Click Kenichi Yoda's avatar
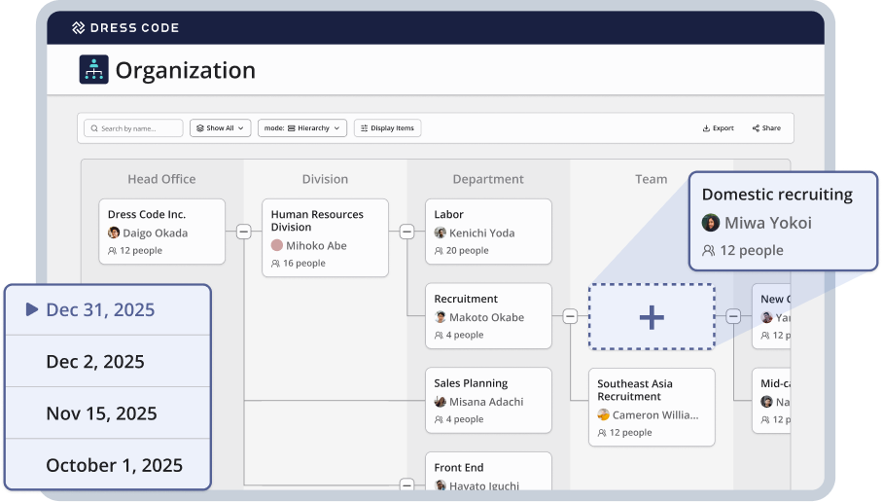Screen dimensions: 882x502 coord(440,233)
